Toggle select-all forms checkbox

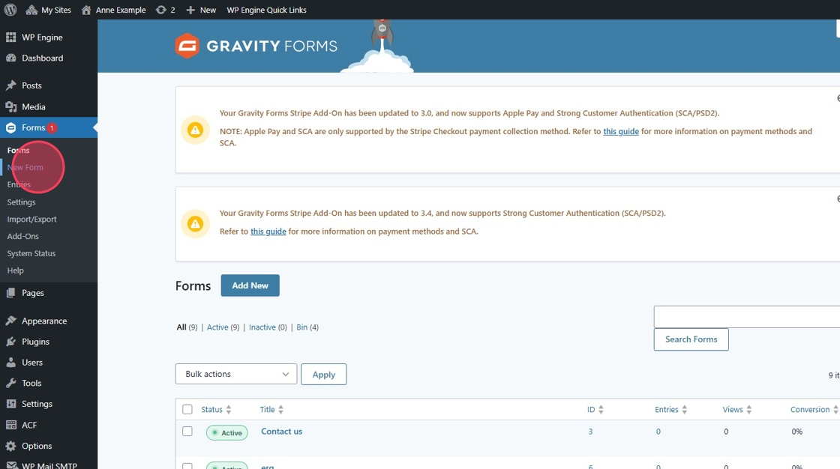pyautogui.click(x=187, y=410)
